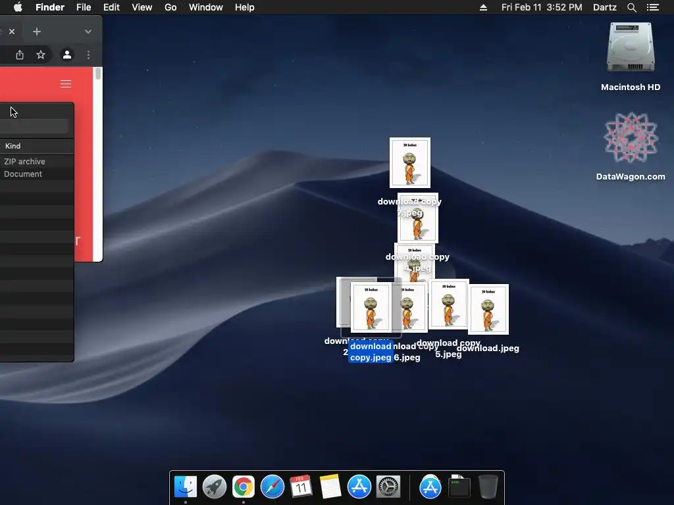Screen dimensions: 674x505
Task: Open Spotlight search magnifier
Action: pos(631,7)
